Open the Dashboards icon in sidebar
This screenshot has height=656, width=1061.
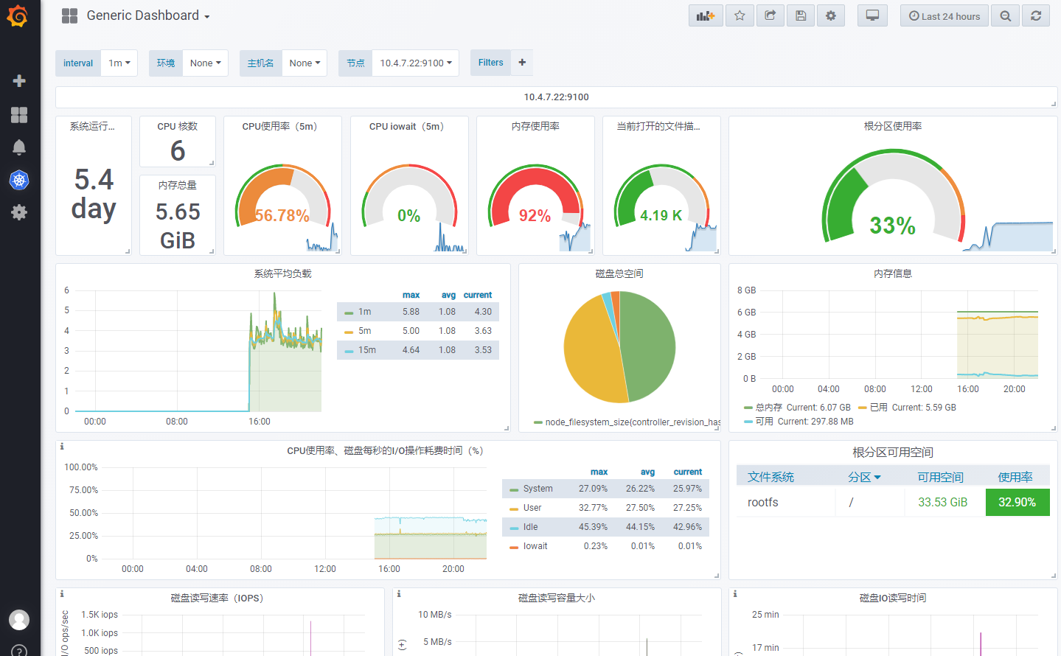tap(19, 114)
